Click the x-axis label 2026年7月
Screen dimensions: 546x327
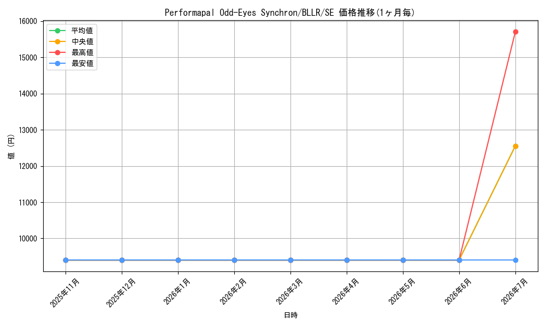(x=515, y=292)
